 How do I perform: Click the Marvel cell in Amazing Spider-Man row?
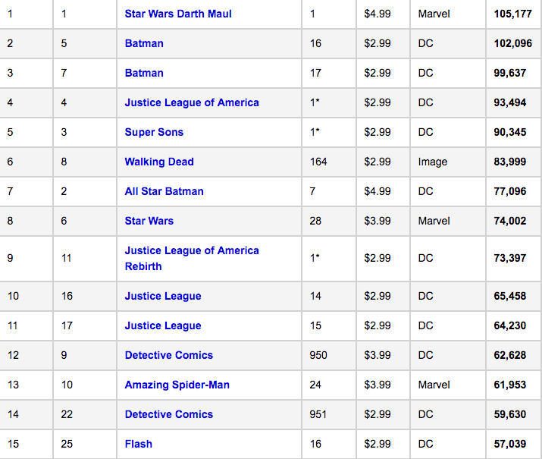434,385
